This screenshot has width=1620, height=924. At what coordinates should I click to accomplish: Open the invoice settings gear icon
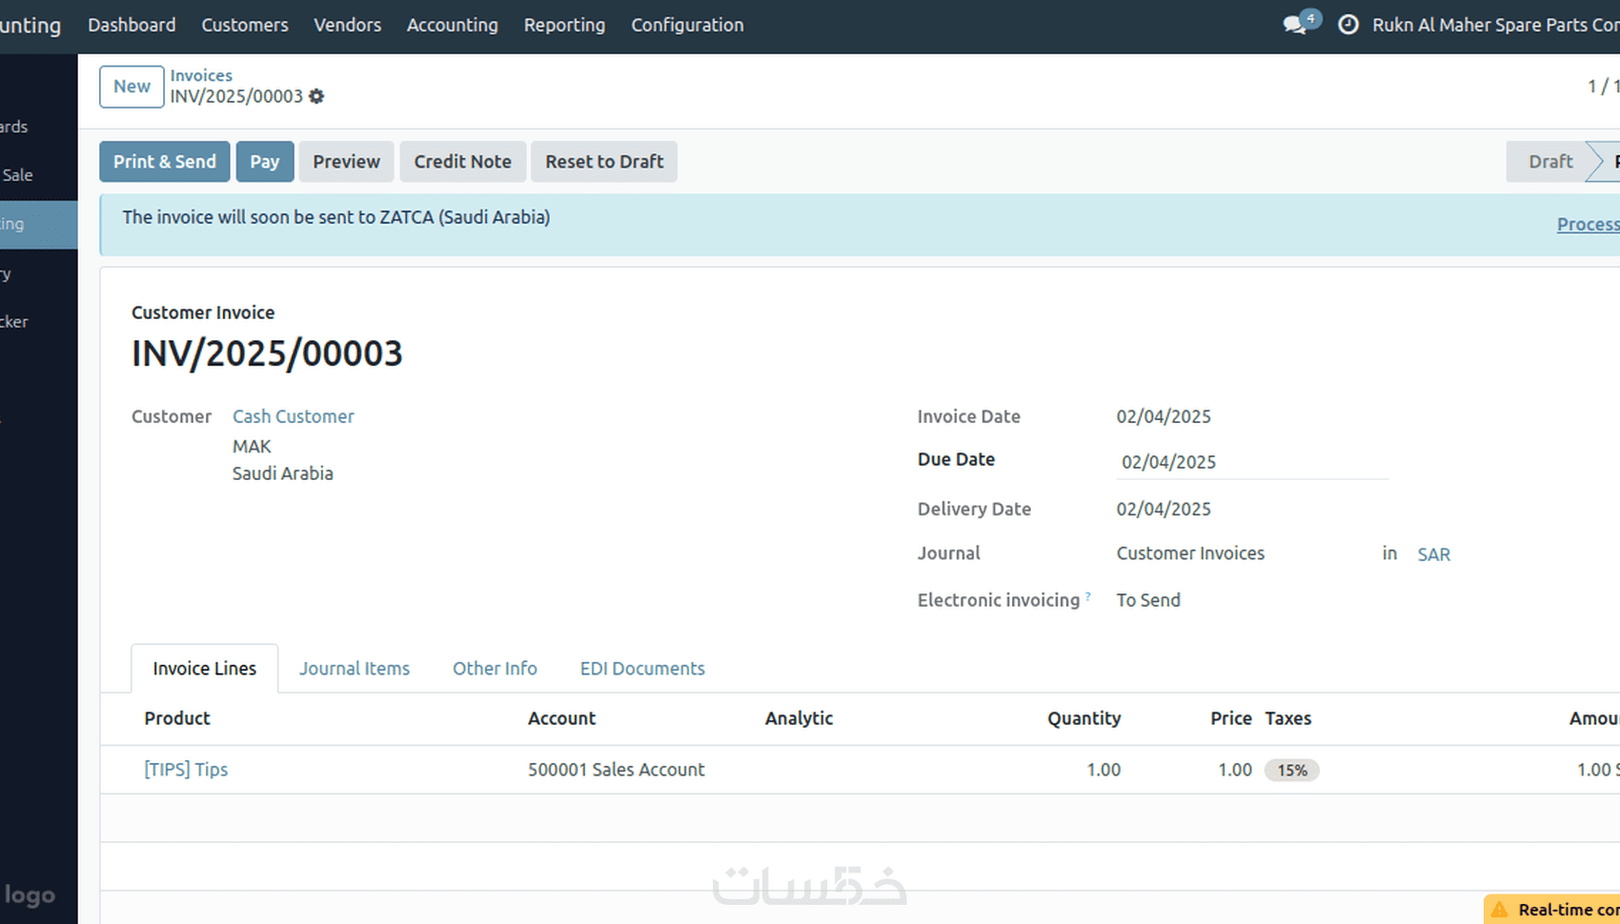coord(316,96)
